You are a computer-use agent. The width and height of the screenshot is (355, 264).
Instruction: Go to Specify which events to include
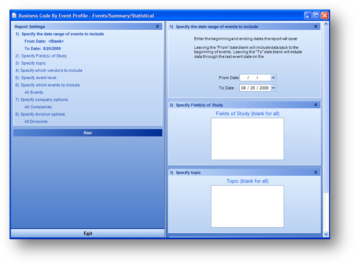(x=47, y=85)
